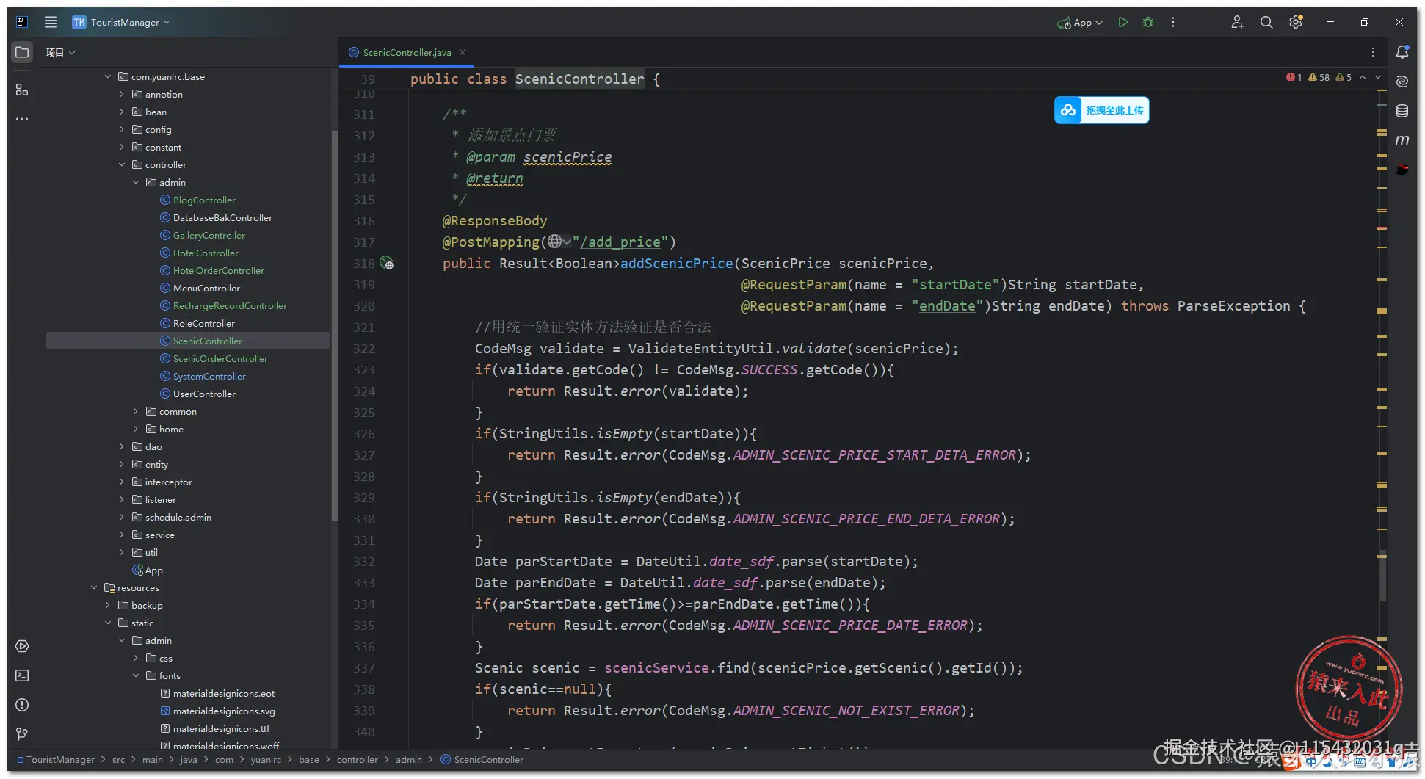Open the Terminal tool window

pos(22,675)
